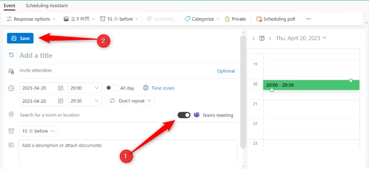
Task: Click the start date 2023-04-20 field
Action: [x=43, y=88]
